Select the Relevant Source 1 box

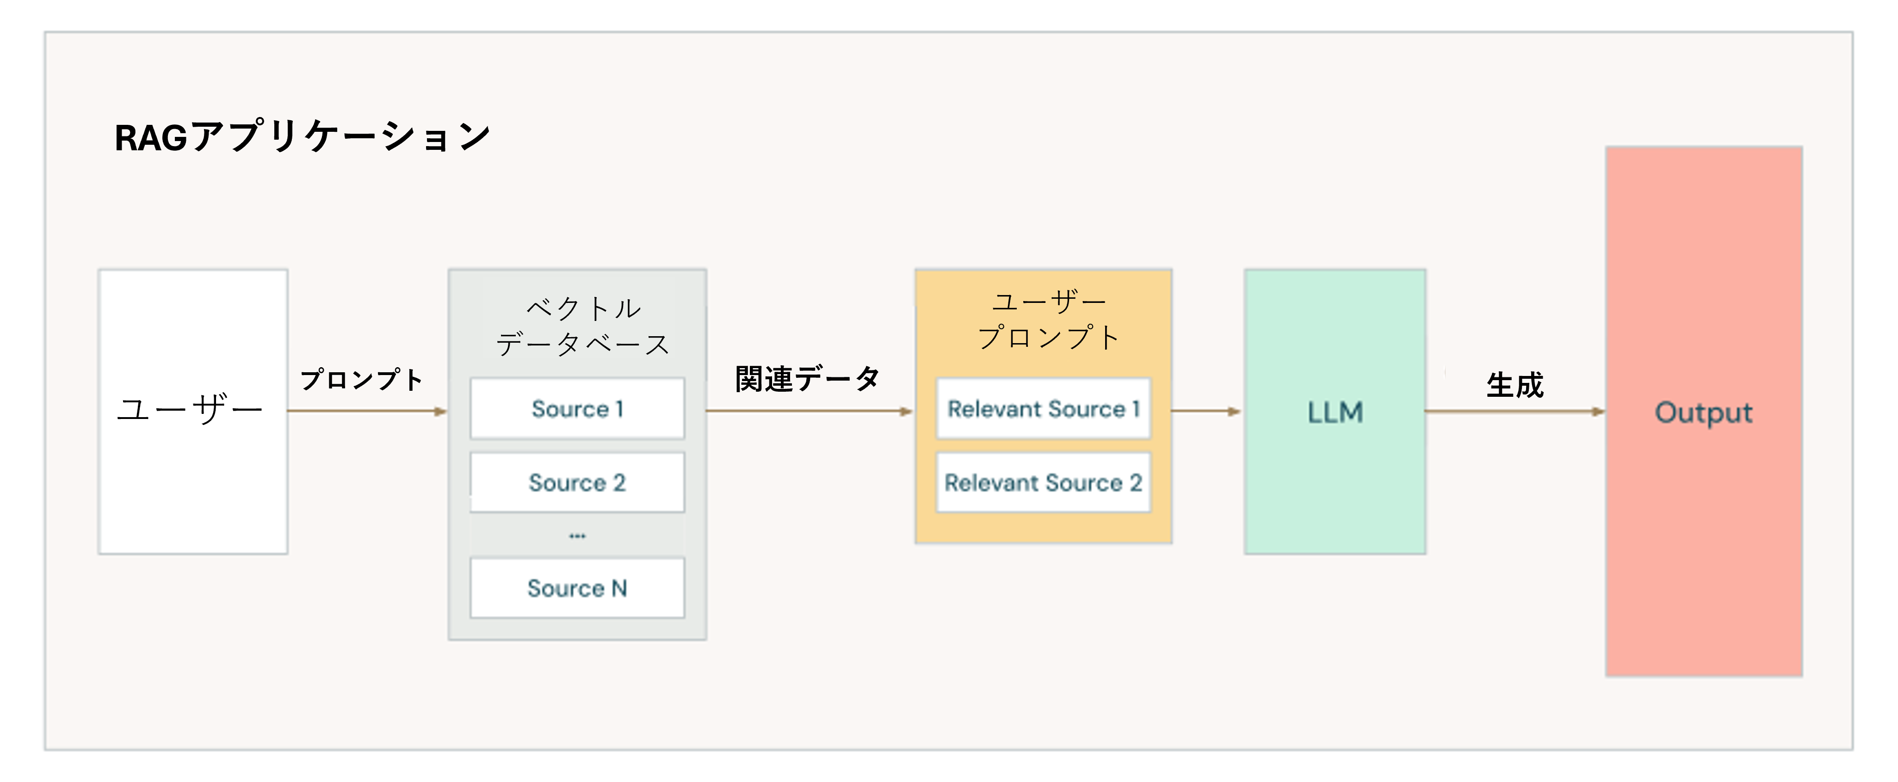[x=1043, y=409]
